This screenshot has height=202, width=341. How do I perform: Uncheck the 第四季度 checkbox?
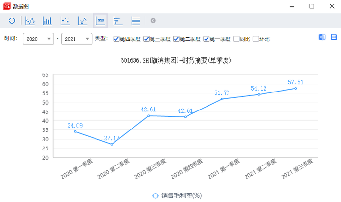[116, 39]
